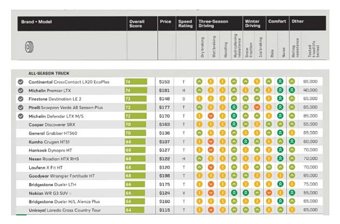Click the Nexen Roadian HTX RH5 model name

pyautogui.click(x=54, y=159)
